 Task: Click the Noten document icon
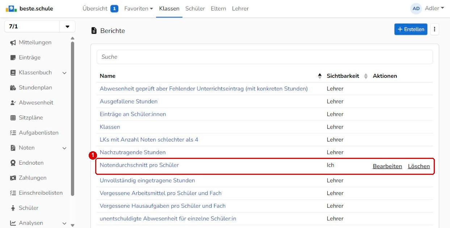(x=13, y=148)
